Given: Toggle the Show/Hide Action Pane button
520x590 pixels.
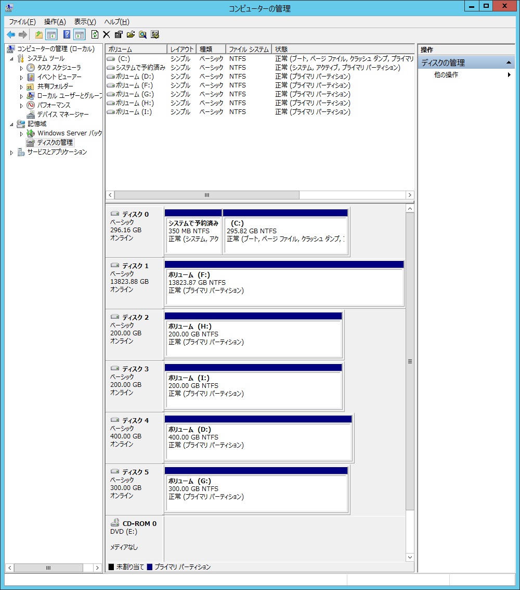Looking at the screenshot, I should point(79,35).
